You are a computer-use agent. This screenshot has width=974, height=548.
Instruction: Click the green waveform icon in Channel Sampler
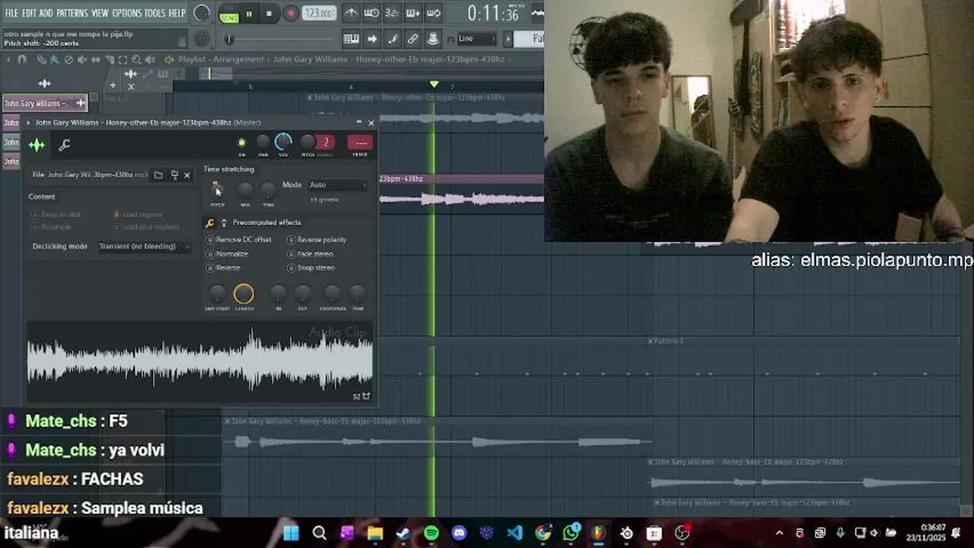(x=37, y=145)
